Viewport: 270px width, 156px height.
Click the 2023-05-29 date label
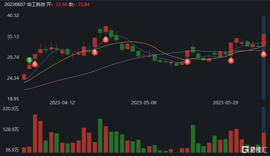point(225,103)
